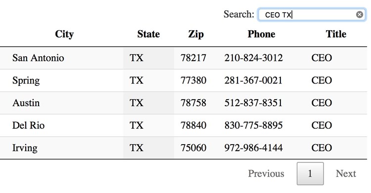Clear the search field with the X icon
Viewport: 371px width, 193px height.
[x=360, y=15]
